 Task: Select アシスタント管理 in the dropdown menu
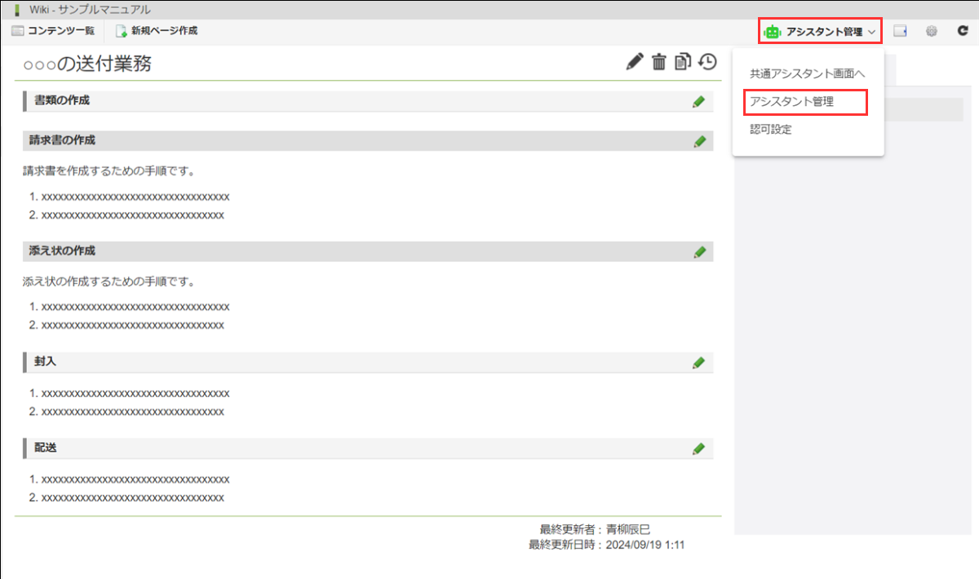792,102
